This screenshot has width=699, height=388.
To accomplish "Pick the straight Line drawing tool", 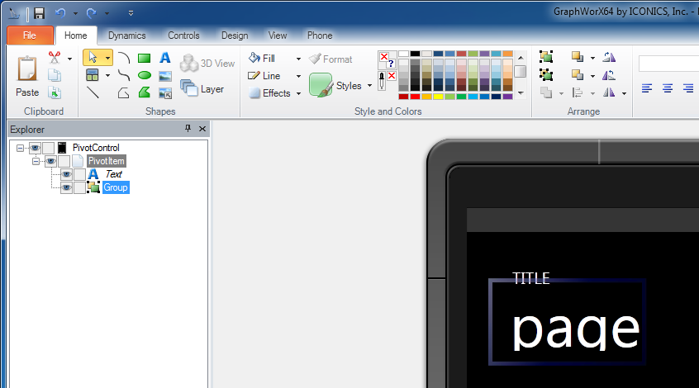I will coord(93,92).
